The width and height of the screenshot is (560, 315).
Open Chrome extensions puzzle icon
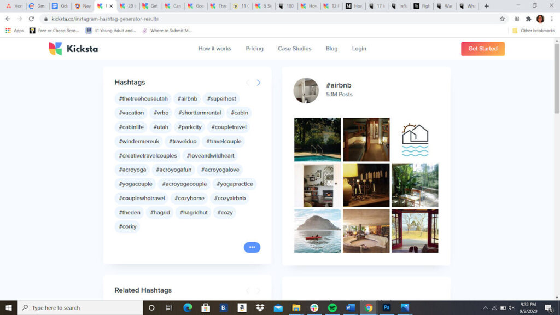click(529, 19)
